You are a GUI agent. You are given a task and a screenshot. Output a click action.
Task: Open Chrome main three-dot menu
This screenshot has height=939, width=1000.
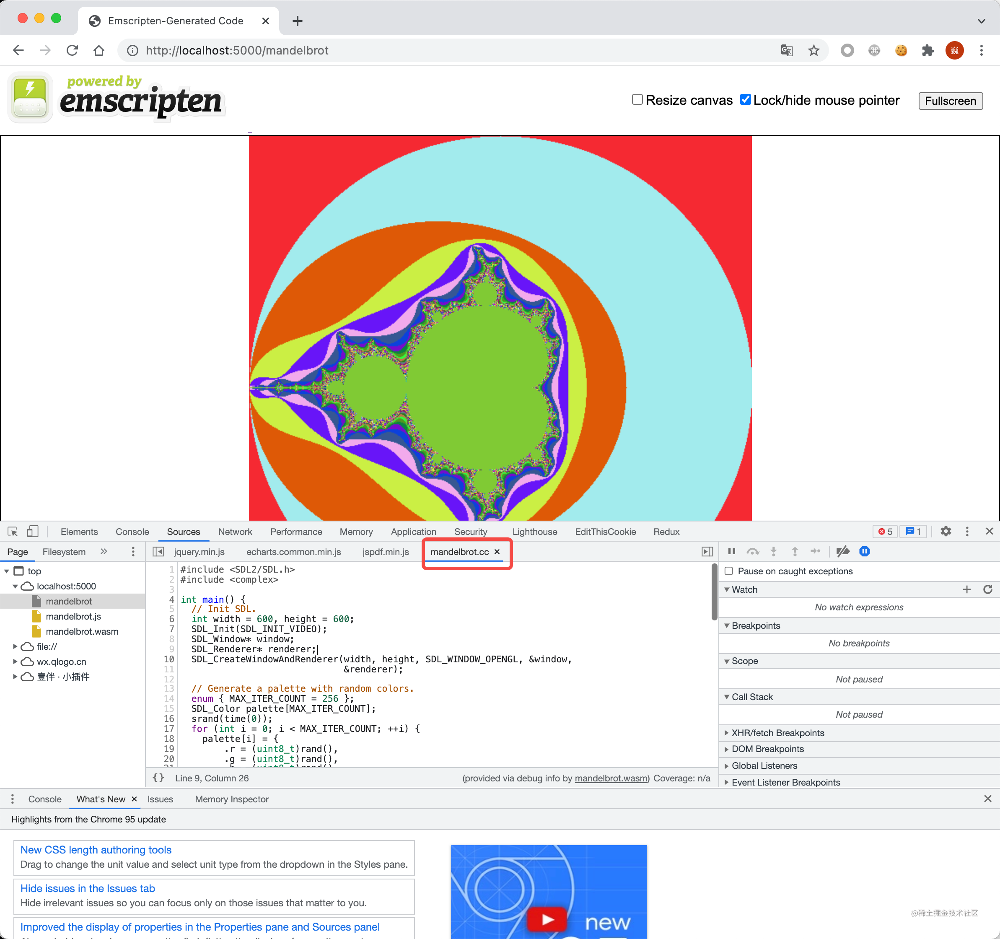click(982, 50)
